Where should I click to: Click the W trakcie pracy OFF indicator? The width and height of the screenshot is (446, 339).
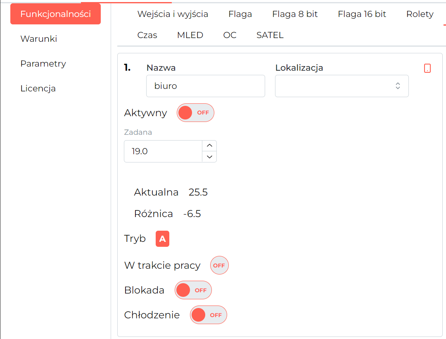click(x=219, y=265)
